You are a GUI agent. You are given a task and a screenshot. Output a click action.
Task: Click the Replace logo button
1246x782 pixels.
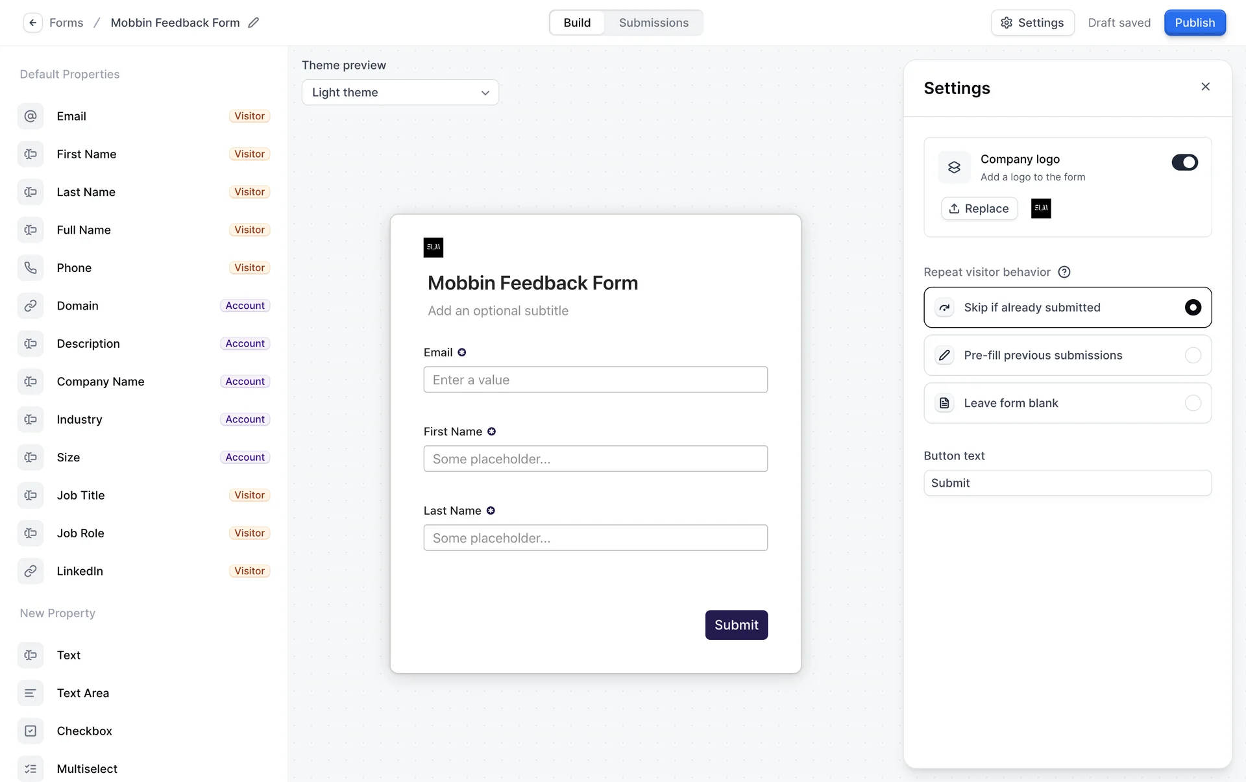tap(979, 208)
